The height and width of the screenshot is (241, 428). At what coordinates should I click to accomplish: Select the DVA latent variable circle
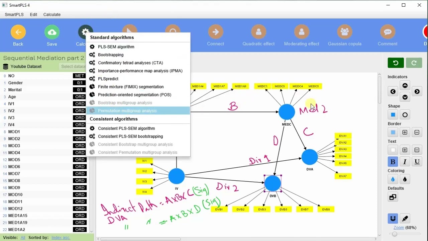pos(310,157)
